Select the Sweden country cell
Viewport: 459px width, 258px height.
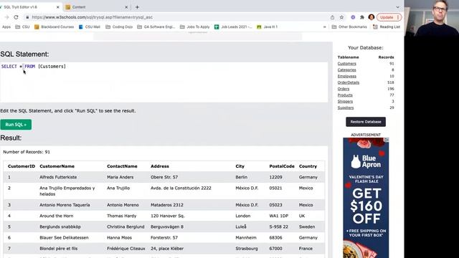click(x=307, y=226)
